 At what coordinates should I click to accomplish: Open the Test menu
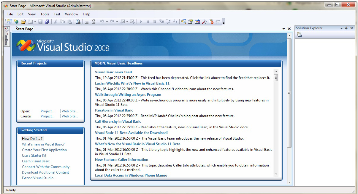click(x=57, y=14)
